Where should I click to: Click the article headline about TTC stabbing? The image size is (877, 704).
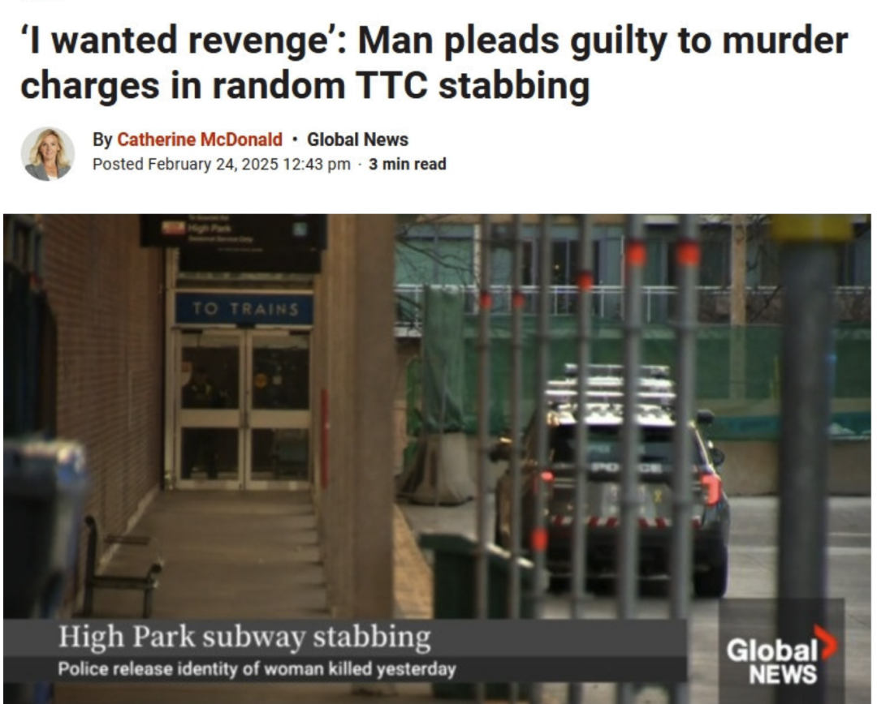coord(434,62)
